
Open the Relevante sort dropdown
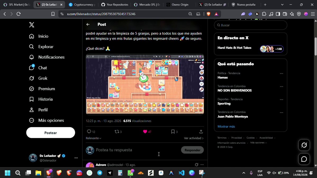[93, 138]
